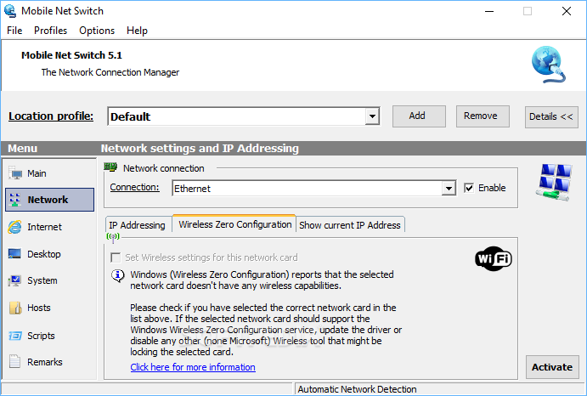Select Hosts in the side menu
Screen dimensions: 587x396
click(x=39, y=308)
